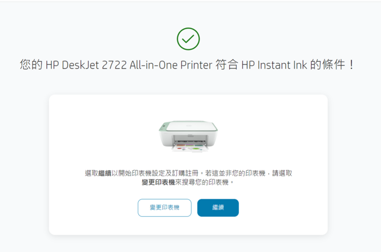Click 選取 at the start of the description

[92, 173]
